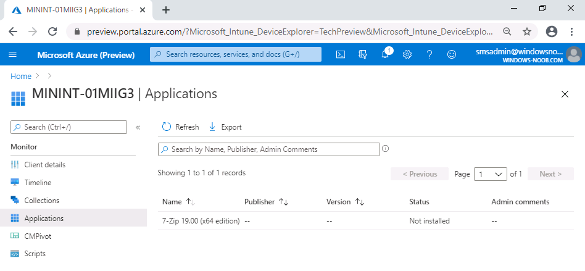The height and width of the screenshot is (271, 585).
Task: Click the Client details sidebar icon
Action: (x=15, y=165)
